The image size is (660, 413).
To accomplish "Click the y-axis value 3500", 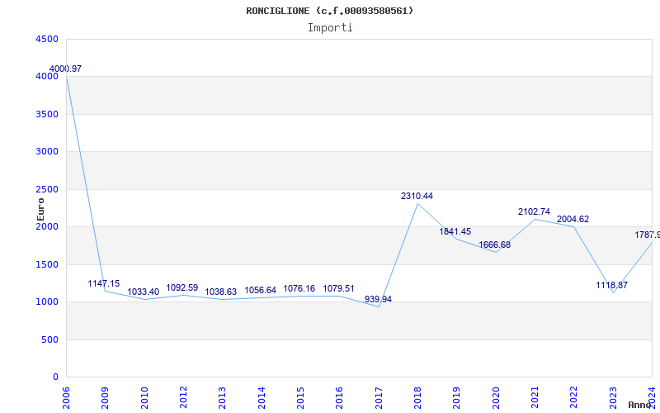I will pos(47,114).
